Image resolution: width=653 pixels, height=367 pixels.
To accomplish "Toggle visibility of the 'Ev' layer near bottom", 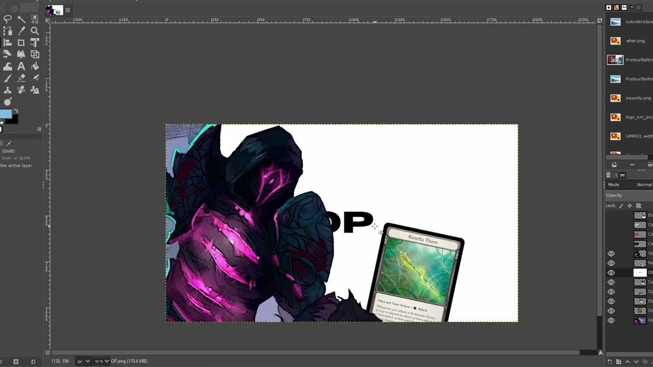I will click(x=611, y=301).
